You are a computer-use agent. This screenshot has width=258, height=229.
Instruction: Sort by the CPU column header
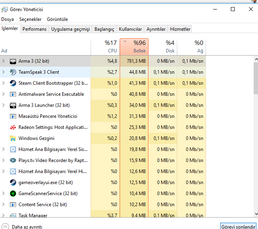point(105,47)
